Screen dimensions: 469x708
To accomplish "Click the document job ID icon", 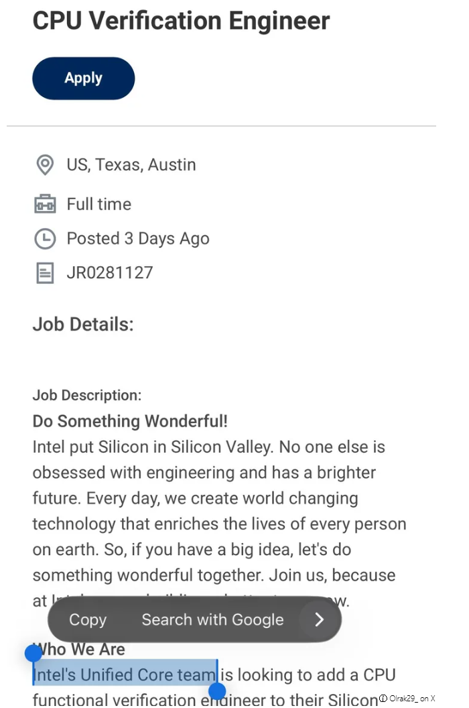I will click(x=45, y=273).
